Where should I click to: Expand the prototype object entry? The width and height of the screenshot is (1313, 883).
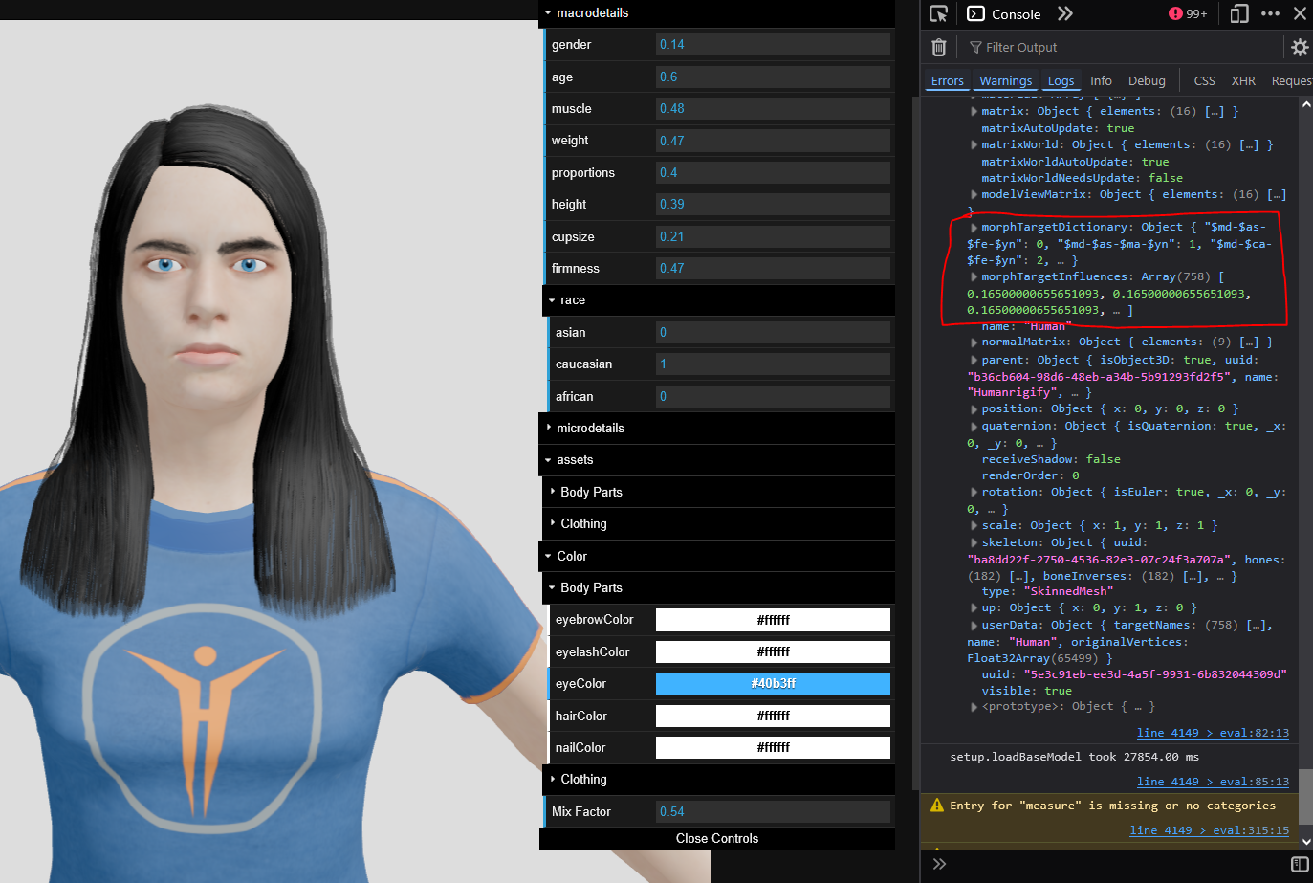[x=974, y=707]
